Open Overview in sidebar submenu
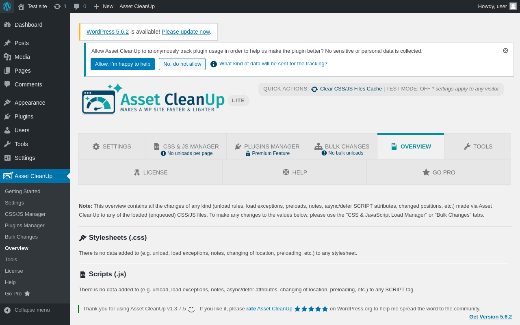Viewport: 520px width, 325px height. tap(17, 248)
